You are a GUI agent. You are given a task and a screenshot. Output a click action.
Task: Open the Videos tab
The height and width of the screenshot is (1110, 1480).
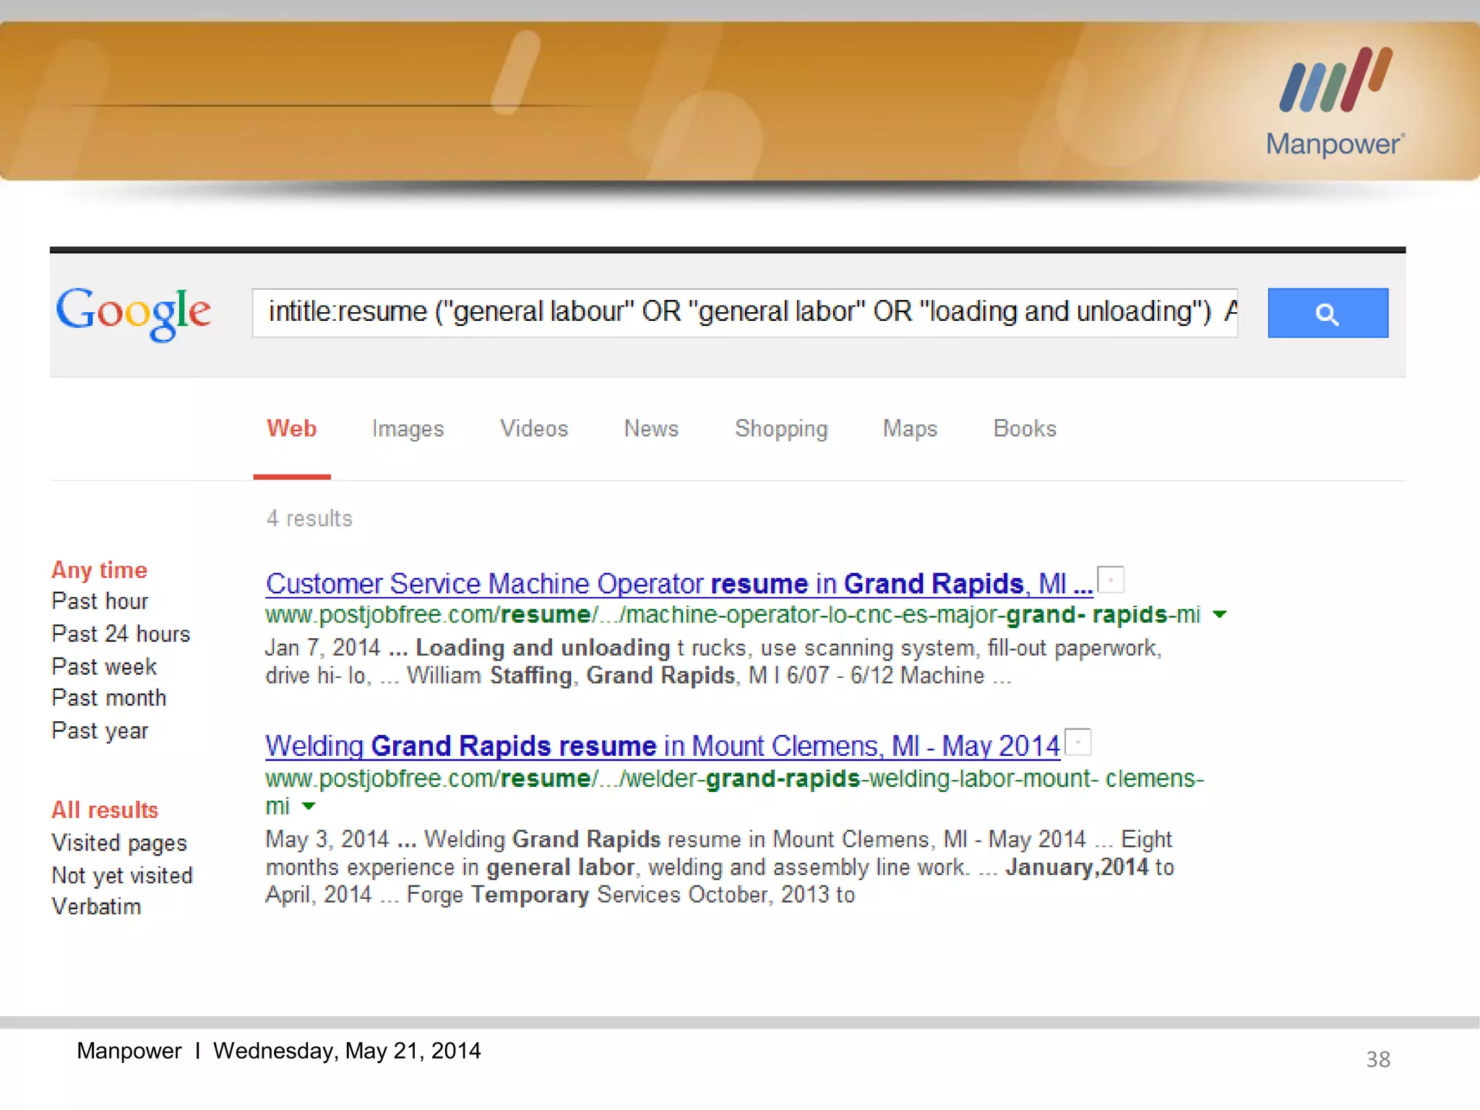pyautogui.click(x=533, y=429)
